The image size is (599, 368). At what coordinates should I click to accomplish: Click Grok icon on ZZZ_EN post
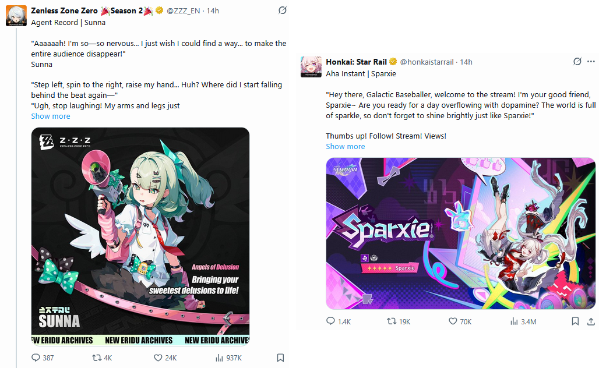coord(282,10)
